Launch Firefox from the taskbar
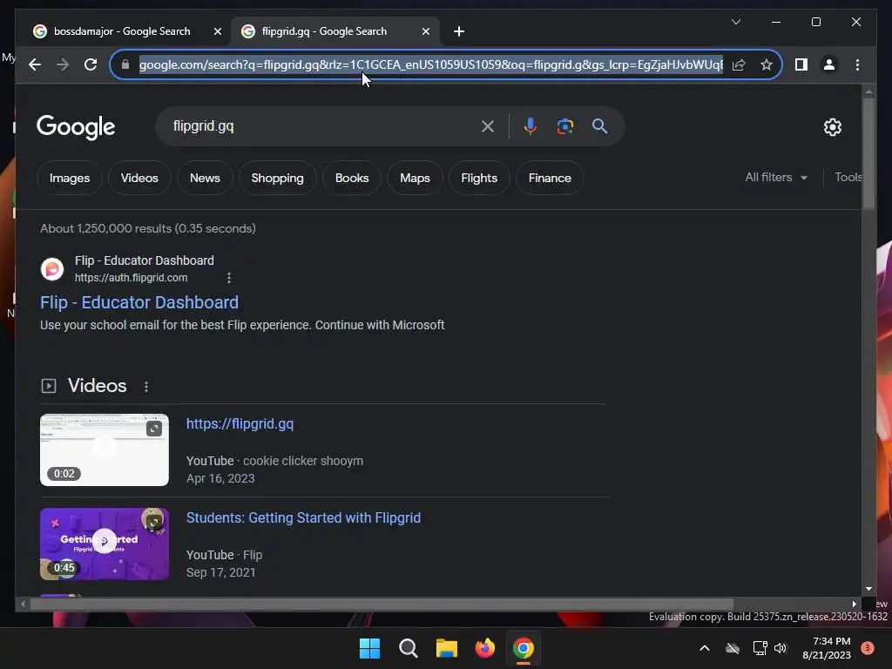The width and height of the screenshot is (892, 669). [x=485, y=648]
